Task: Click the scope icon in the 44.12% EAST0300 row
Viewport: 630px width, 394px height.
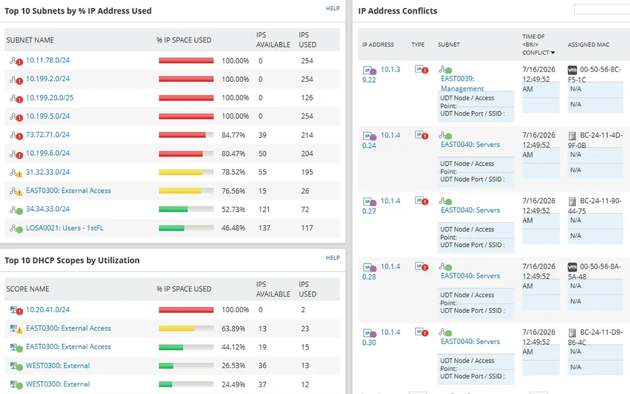Action: [x=16, y=347]
